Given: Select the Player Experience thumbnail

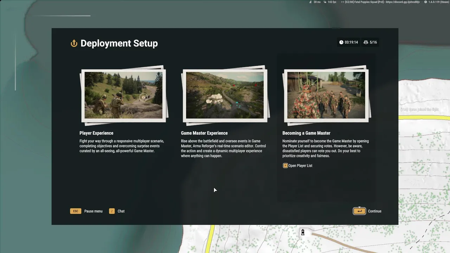Looking at the screenshot, I should coord(123,95).
